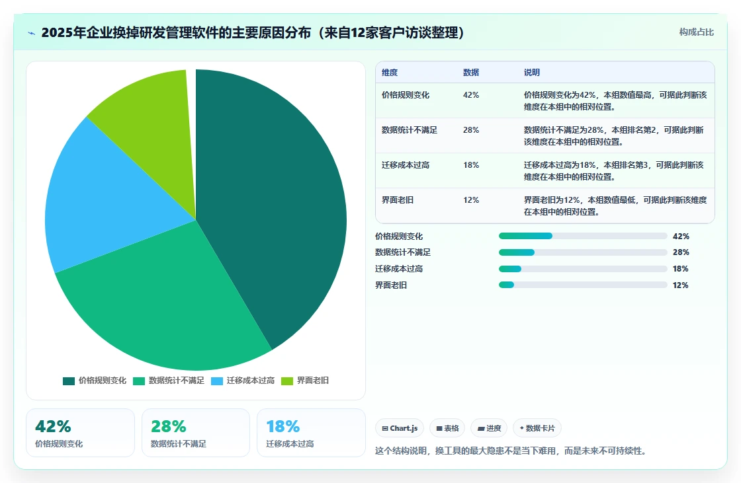Click the 18% table data cell
741x483 pixels.
coord(470,165)
